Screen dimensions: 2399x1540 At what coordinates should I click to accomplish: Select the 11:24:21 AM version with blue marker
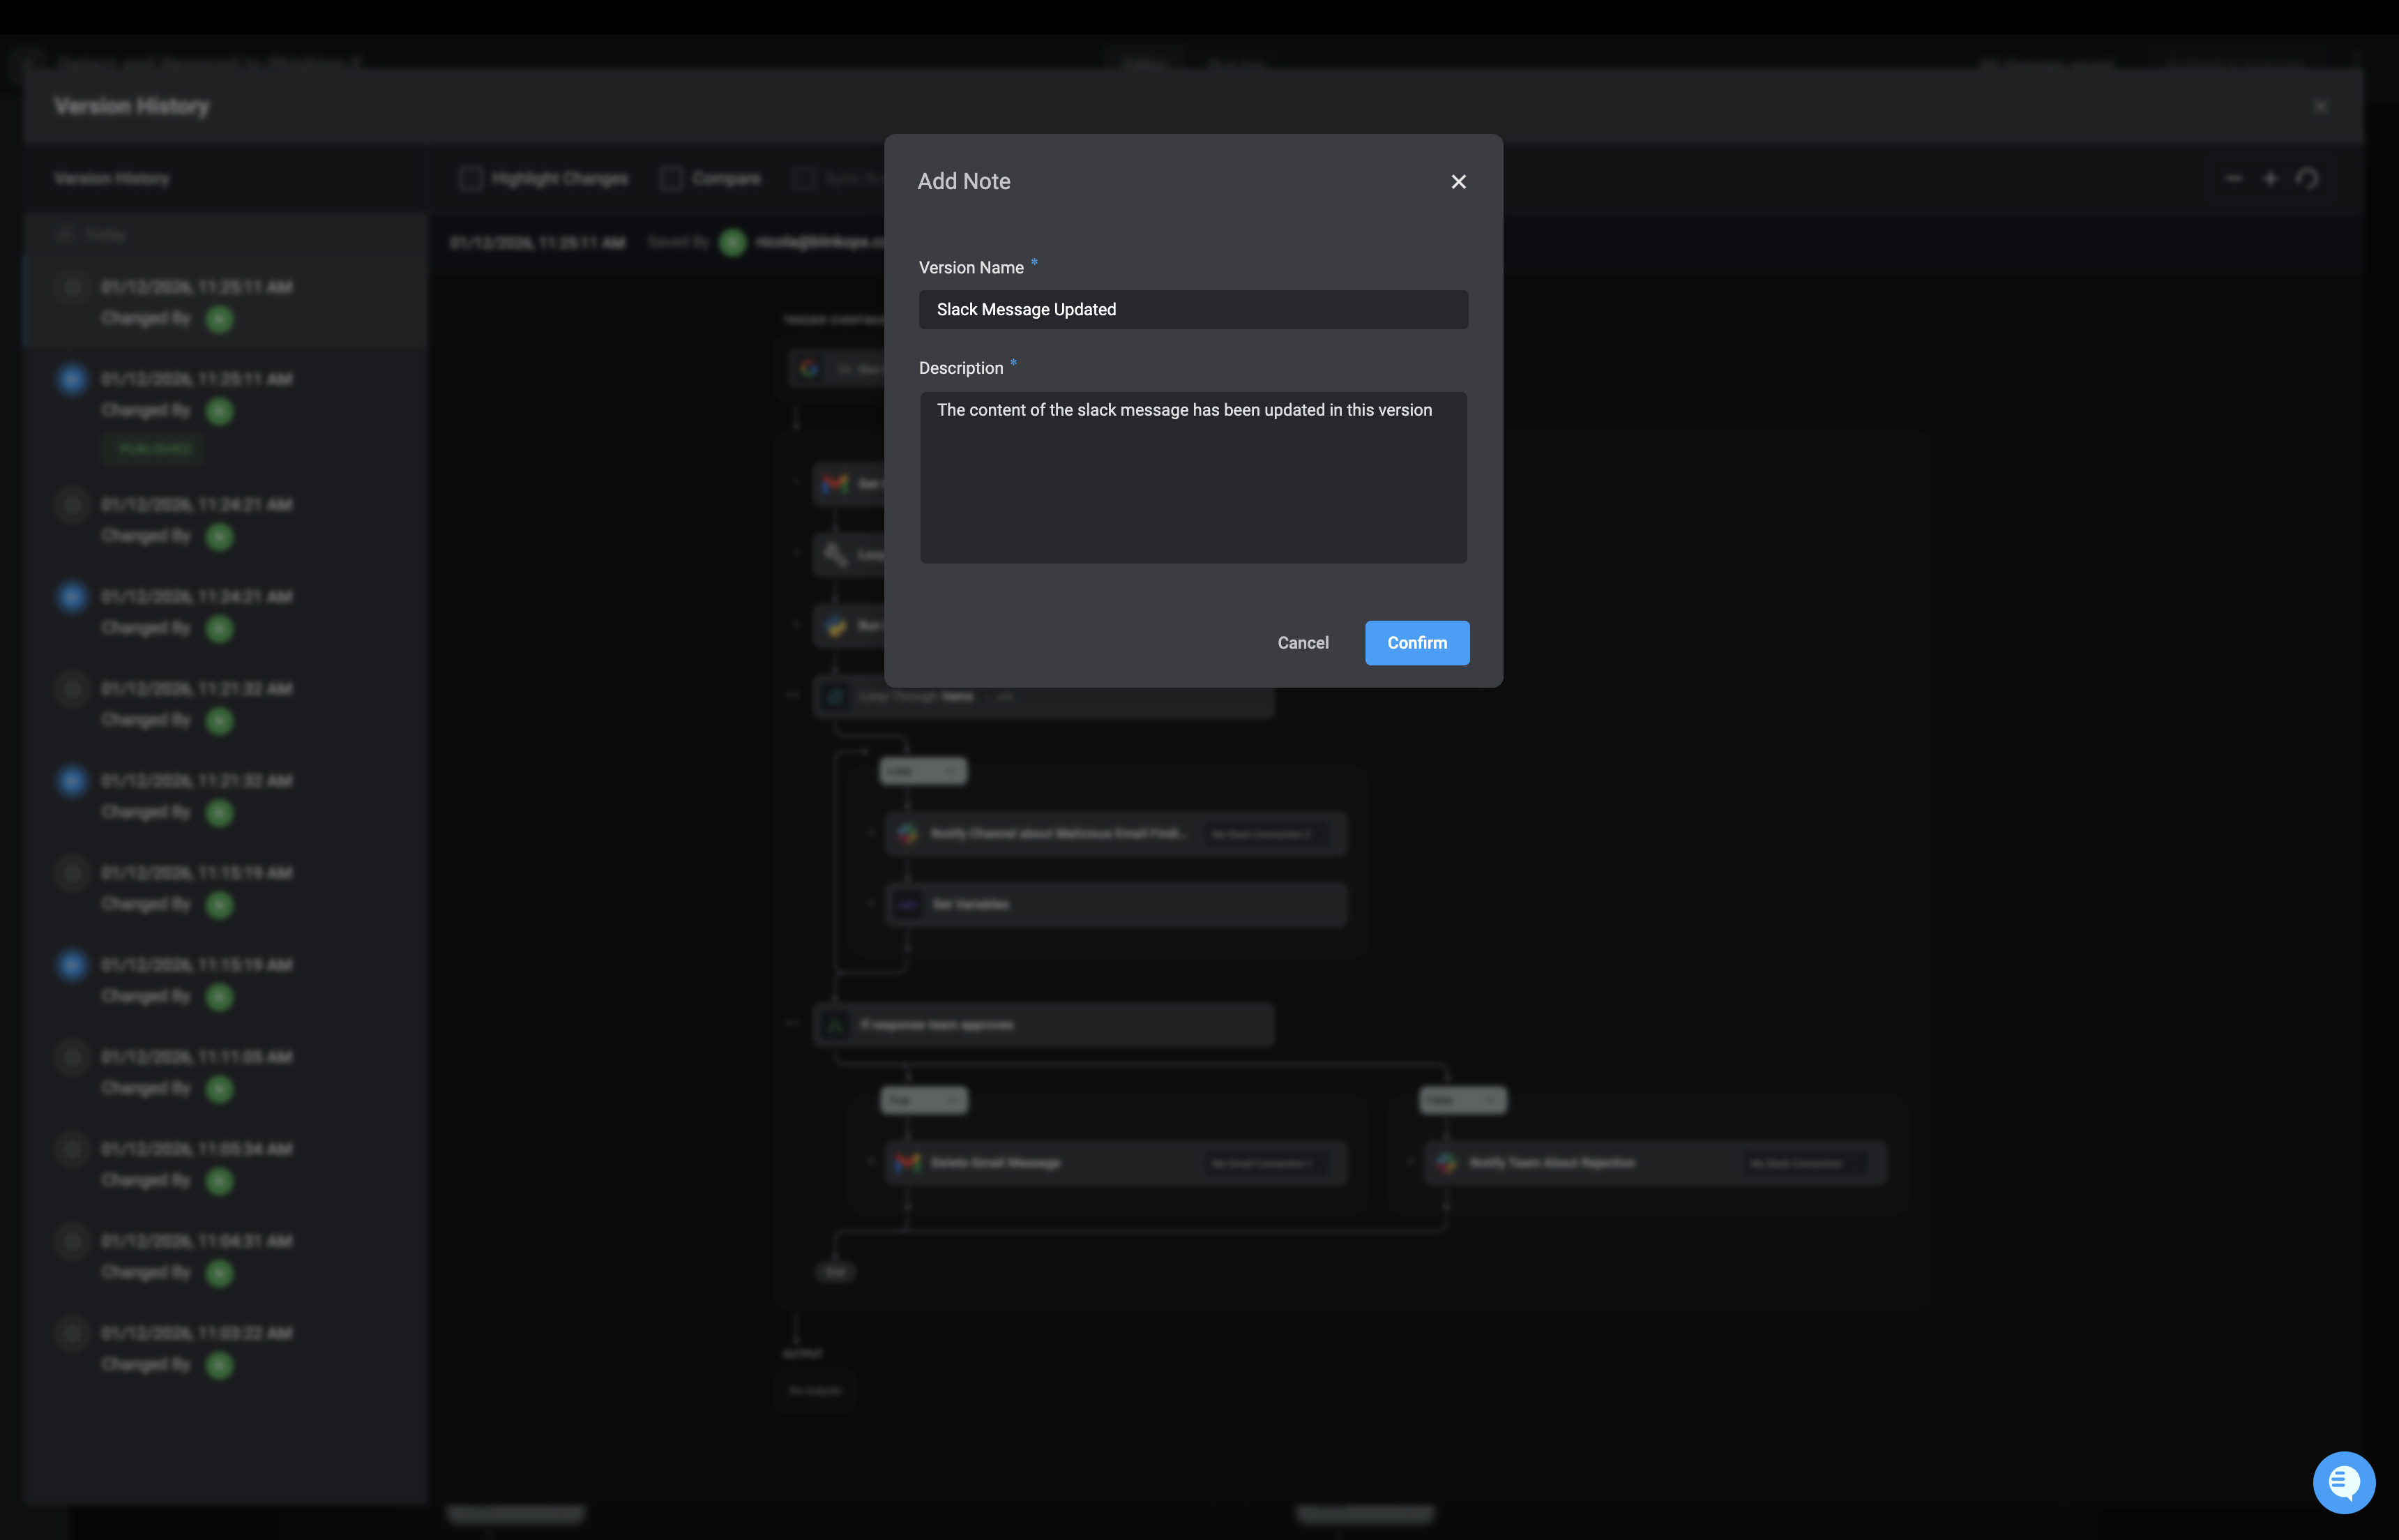click(196, 597)
